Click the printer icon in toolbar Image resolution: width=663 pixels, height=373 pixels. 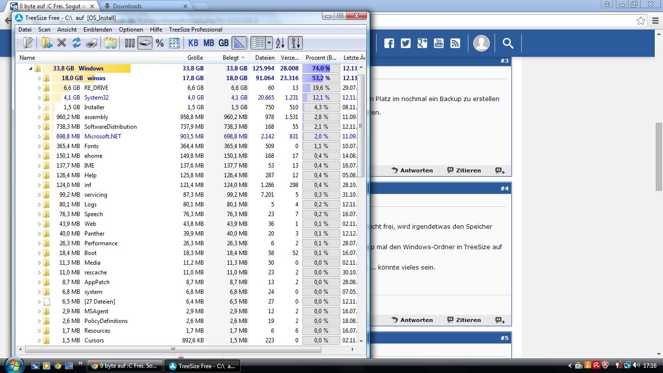[92, 43]
